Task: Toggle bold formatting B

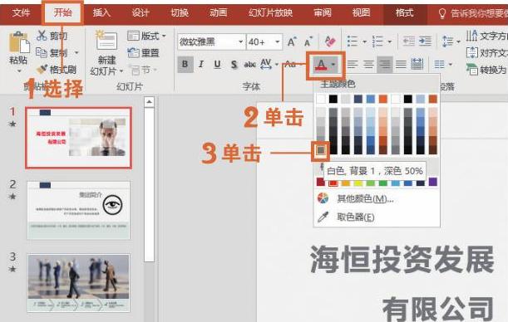Action: pyautogui.click(x=185, y=65)
